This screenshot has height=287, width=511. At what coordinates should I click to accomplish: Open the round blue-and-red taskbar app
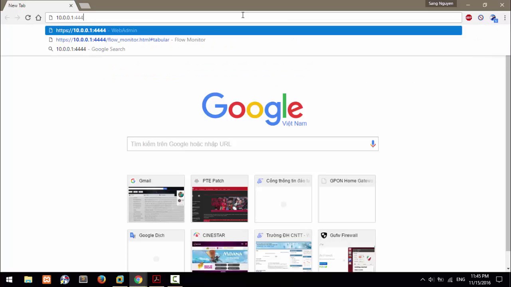click(x=65, y=279)
